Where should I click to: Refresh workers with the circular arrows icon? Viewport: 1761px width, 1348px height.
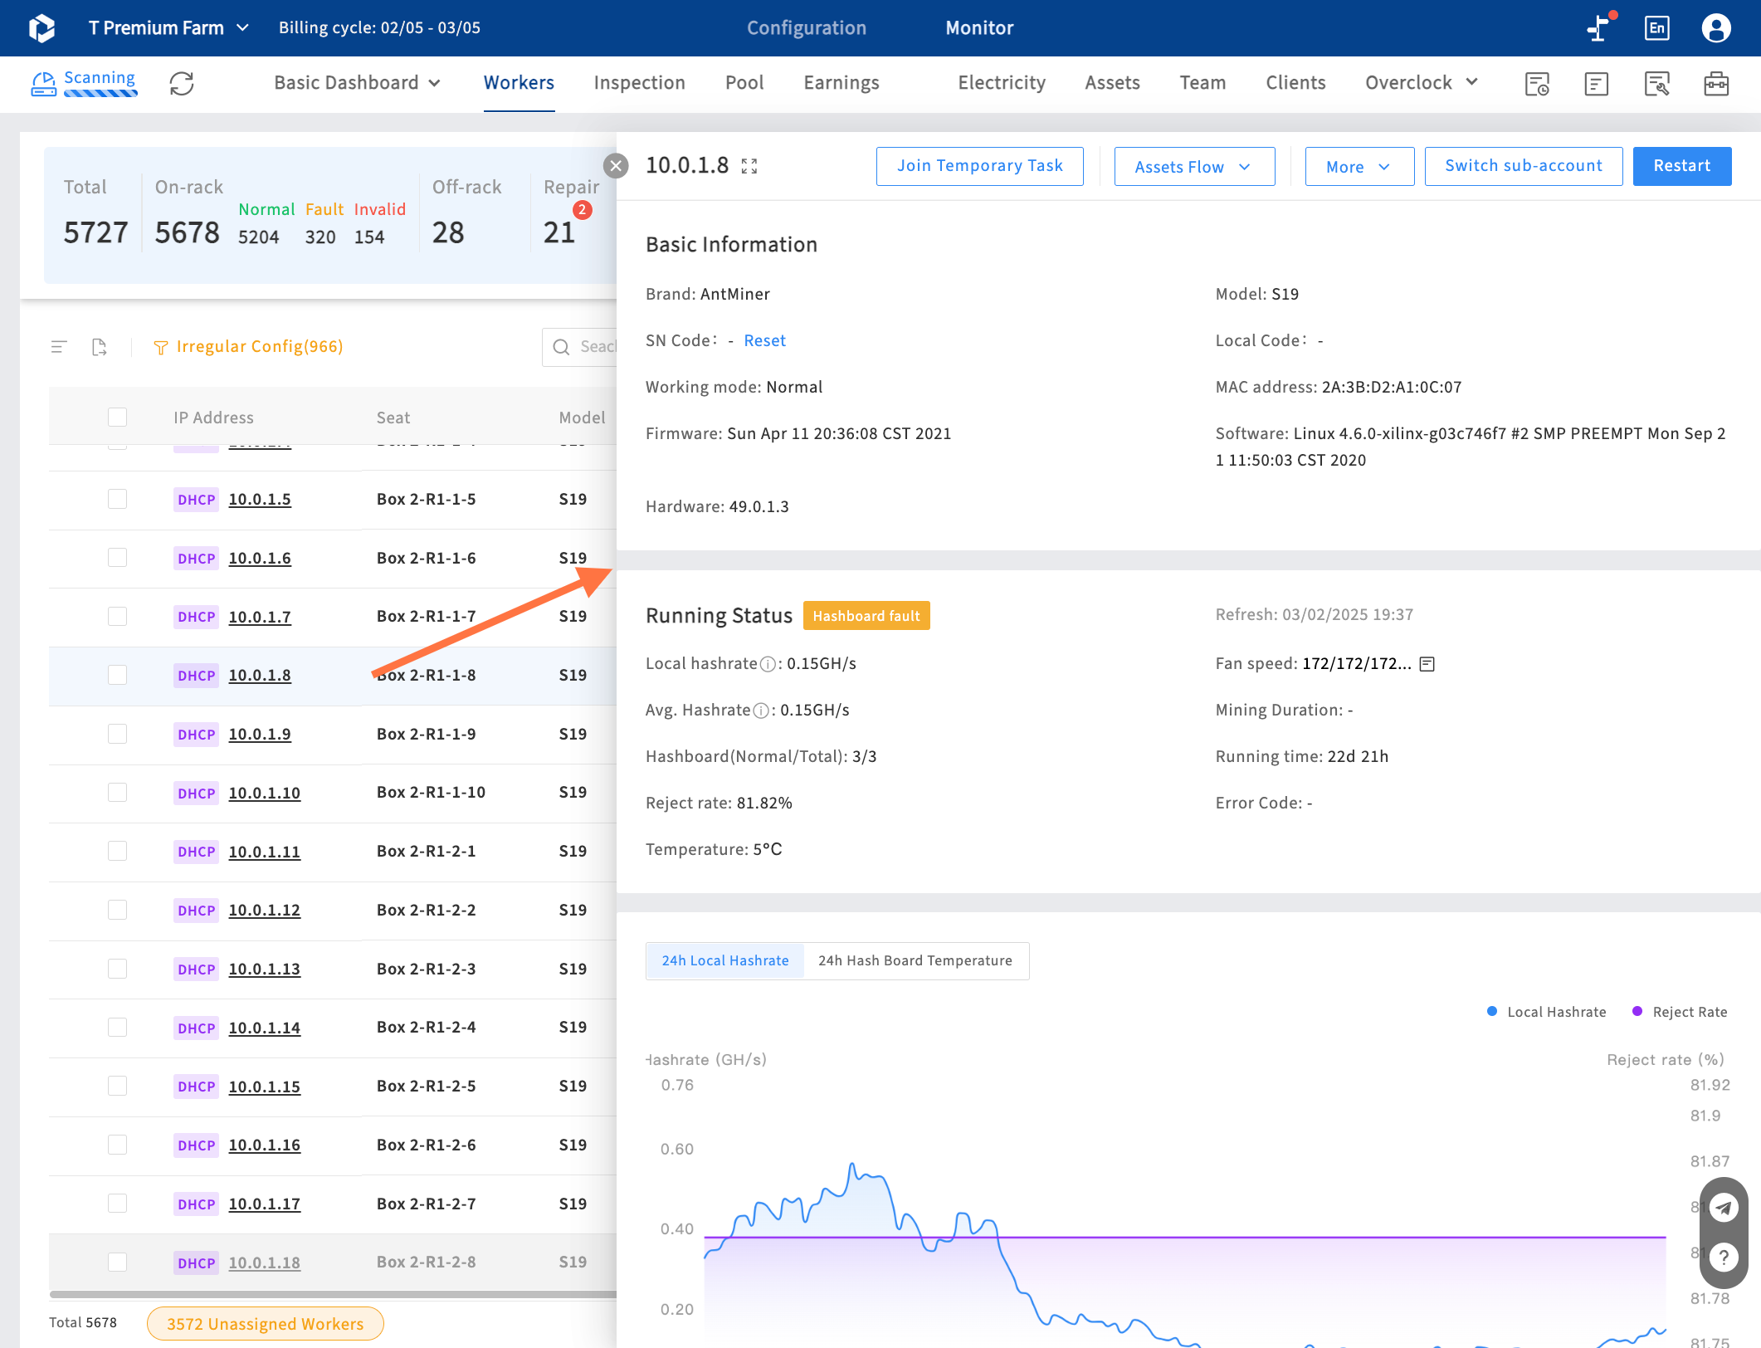click(182, 83)
